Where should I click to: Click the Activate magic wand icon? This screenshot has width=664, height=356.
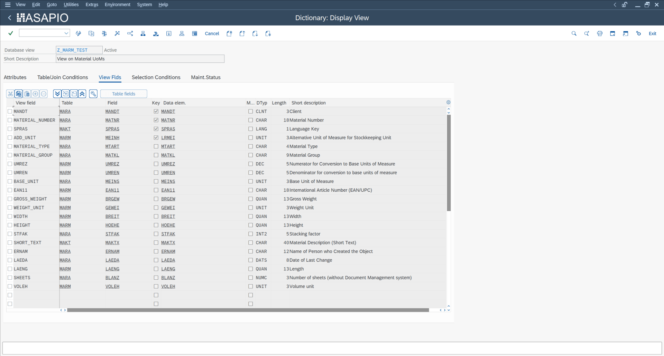[117, 33]
